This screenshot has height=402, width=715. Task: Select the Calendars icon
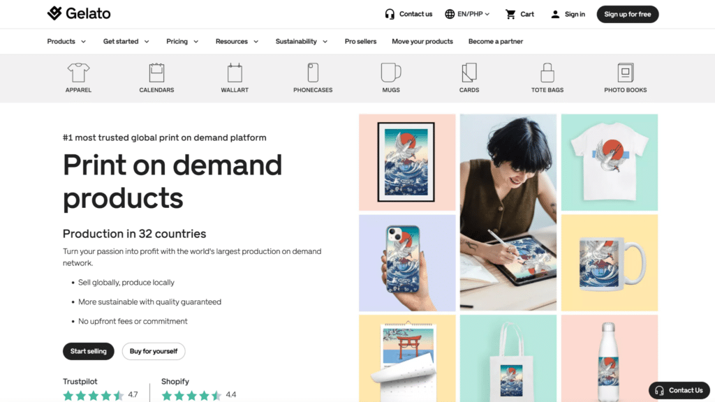pos(156,73)
